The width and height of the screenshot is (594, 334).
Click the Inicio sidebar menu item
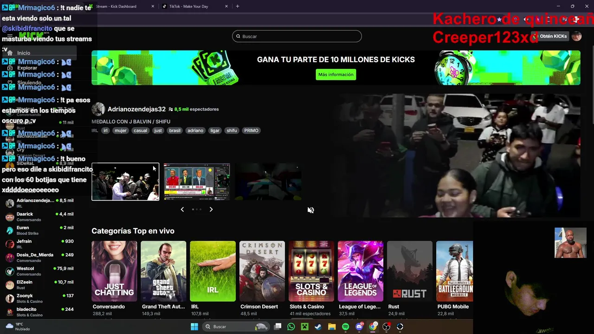coord(39,53)
